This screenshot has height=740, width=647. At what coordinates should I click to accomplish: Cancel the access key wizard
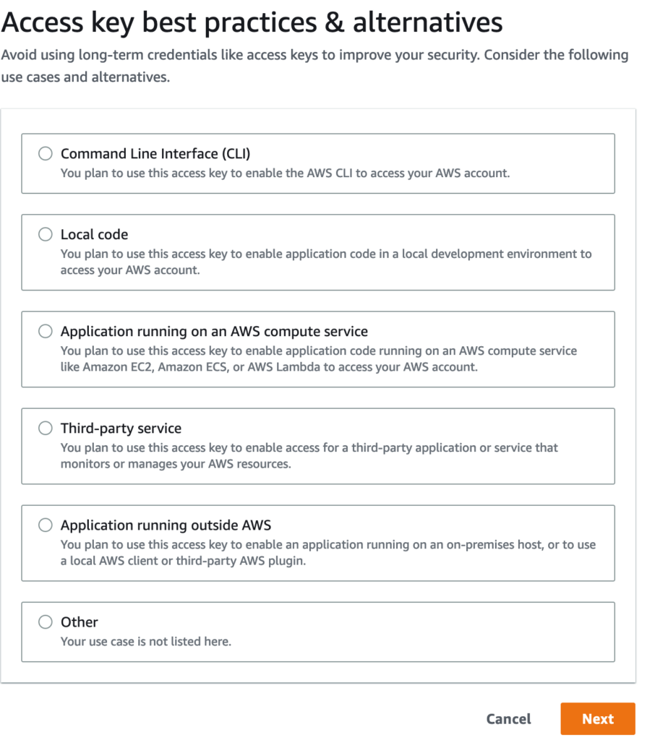pyautogui.click(x=508, y=718)
